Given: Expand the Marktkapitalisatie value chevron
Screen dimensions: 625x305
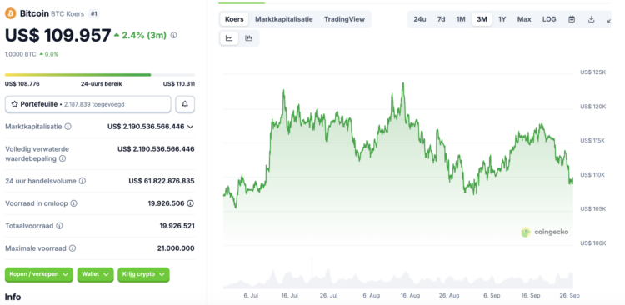Looking at the screenshot, I should pos(191,127).
